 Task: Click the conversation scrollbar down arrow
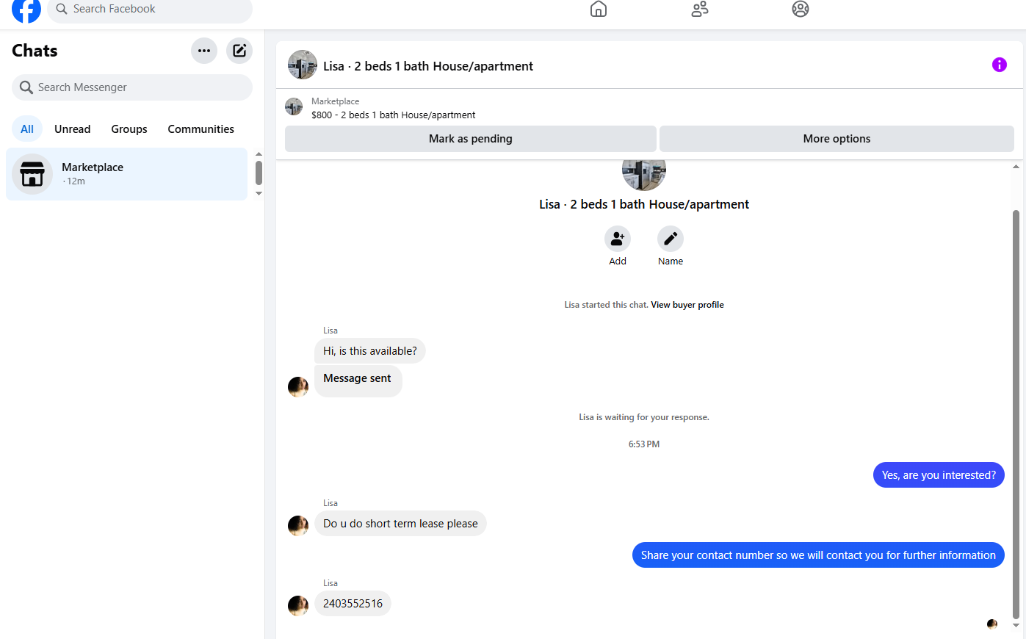tap(1016, 626)
